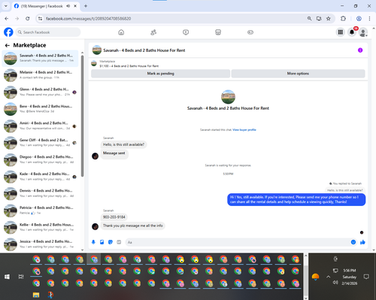Open the browser extensions puzzle icon

(343, 19)
